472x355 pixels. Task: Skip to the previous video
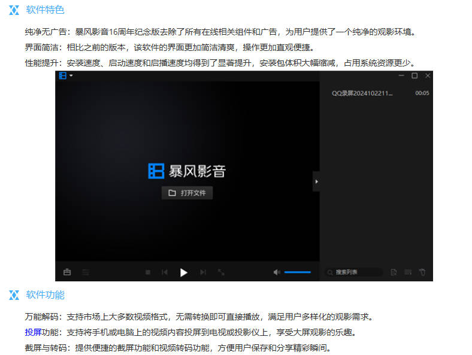165,272
